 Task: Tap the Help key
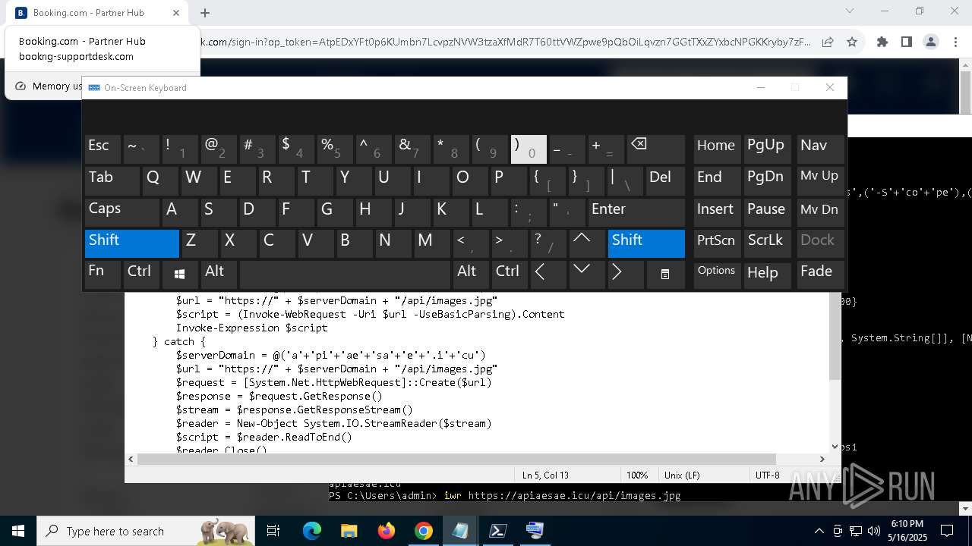click(x=768, y=275)
